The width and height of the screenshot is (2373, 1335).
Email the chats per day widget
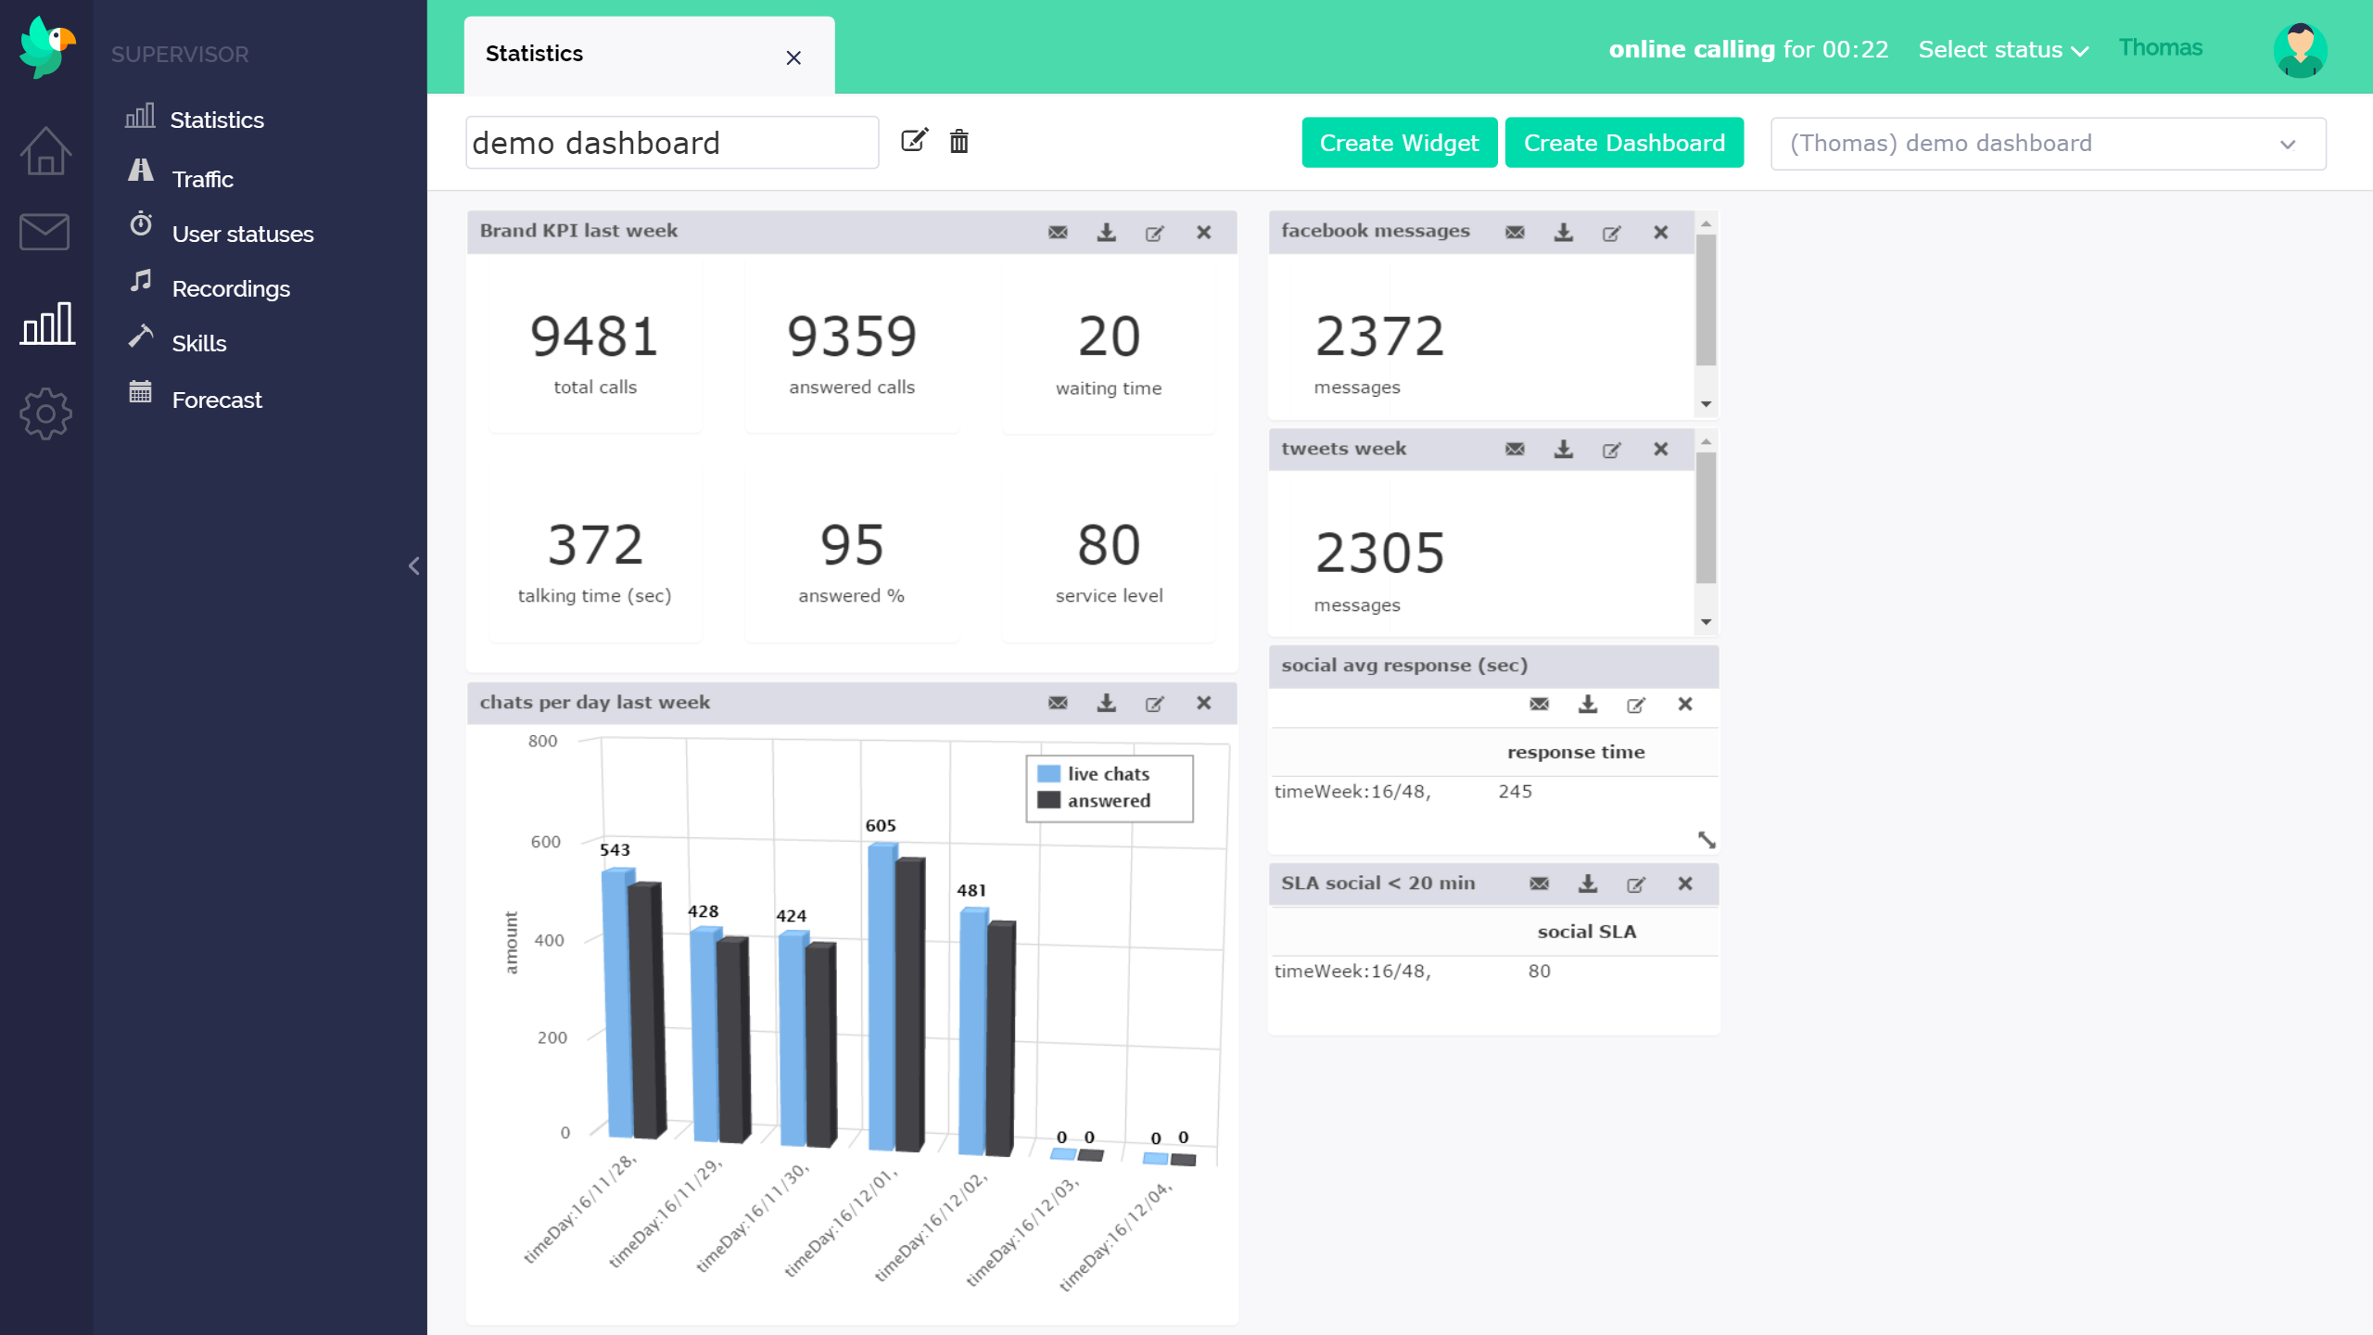[1058, 703]
